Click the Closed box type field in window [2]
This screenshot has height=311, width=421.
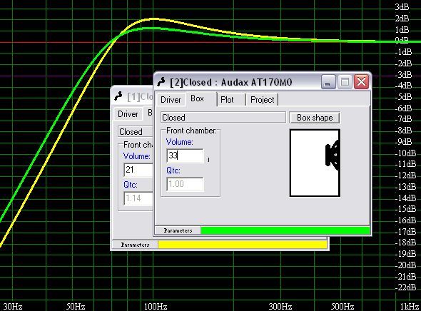tap(223, 118)
